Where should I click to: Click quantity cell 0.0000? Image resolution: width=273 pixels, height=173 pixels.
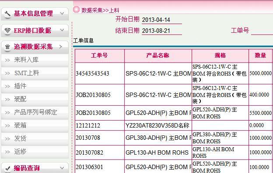coord(260,125)
